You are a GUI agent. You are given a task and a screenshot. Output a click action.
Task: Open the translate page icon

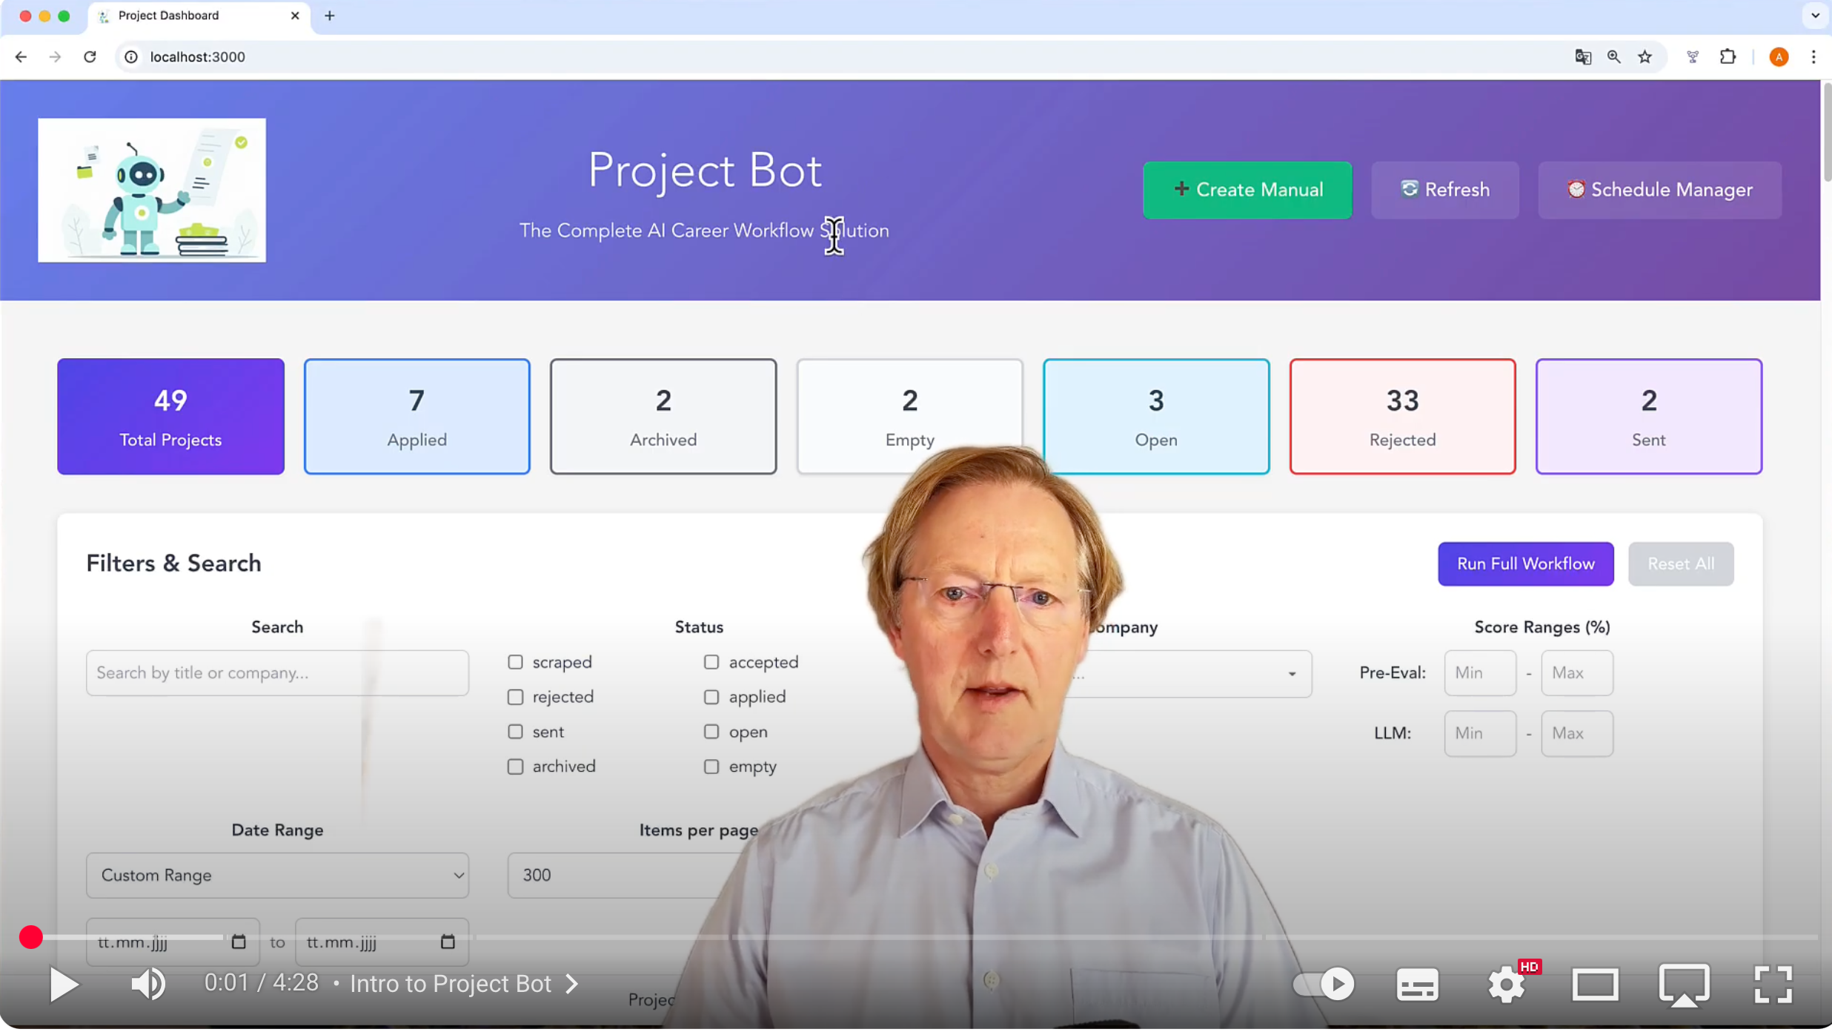1583,57
